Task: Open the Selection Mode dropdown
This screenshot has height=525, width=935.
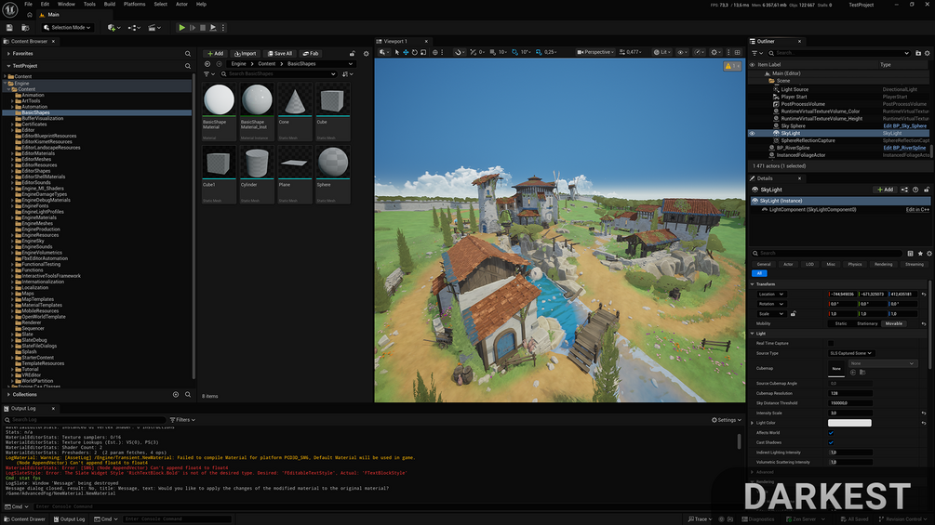Action: (x=67, y=27)
